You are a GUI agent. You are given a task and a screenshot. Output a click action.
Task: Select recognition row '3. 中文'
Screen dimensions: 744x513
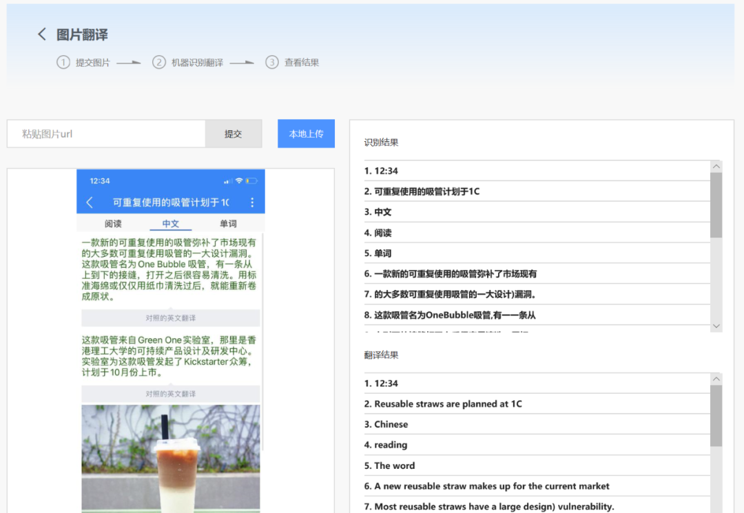(537, 212)
